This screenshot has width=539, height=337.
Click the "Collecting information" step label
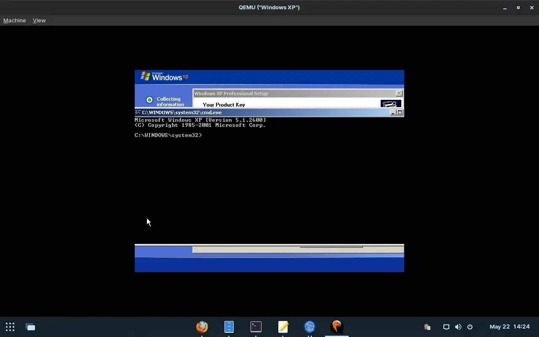[x=171, y=102]
